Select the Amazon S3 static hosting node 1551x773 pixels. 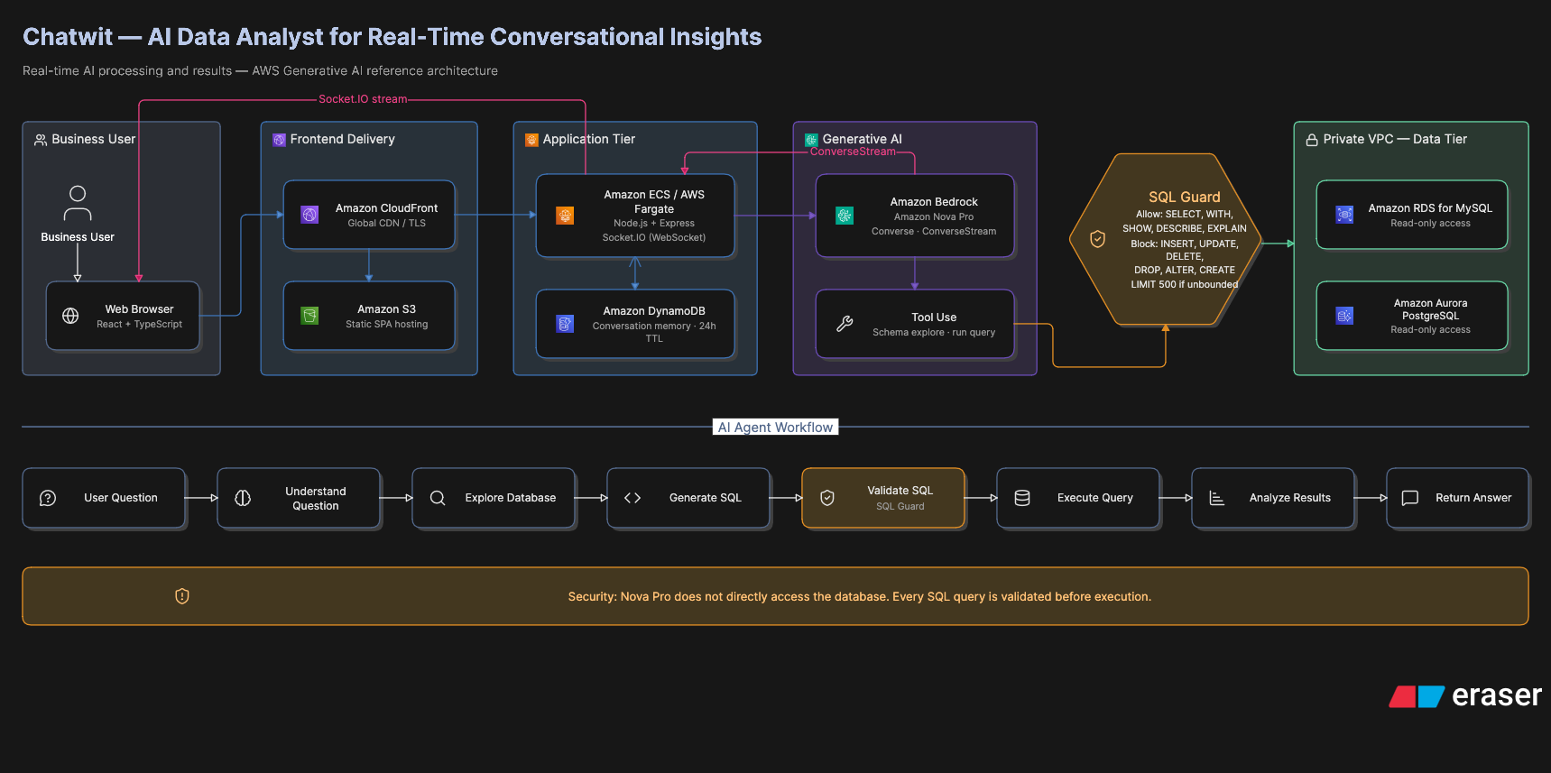[x=369, y=316]
